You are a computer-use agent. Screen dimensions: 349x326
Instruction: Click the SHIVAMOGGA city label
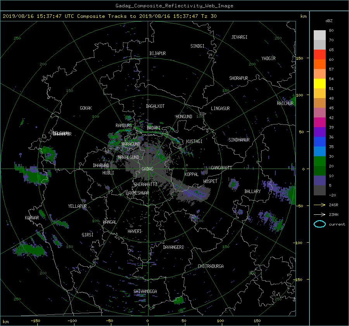pos(145,291)
